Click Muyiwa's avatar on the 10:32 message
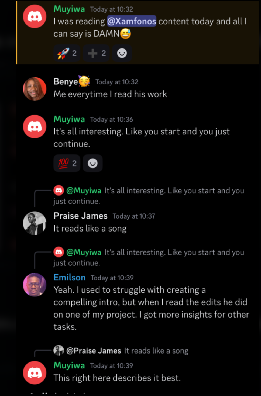Image resolution: width=261 pixels, height=396 pixels. (x=35, y=16)
